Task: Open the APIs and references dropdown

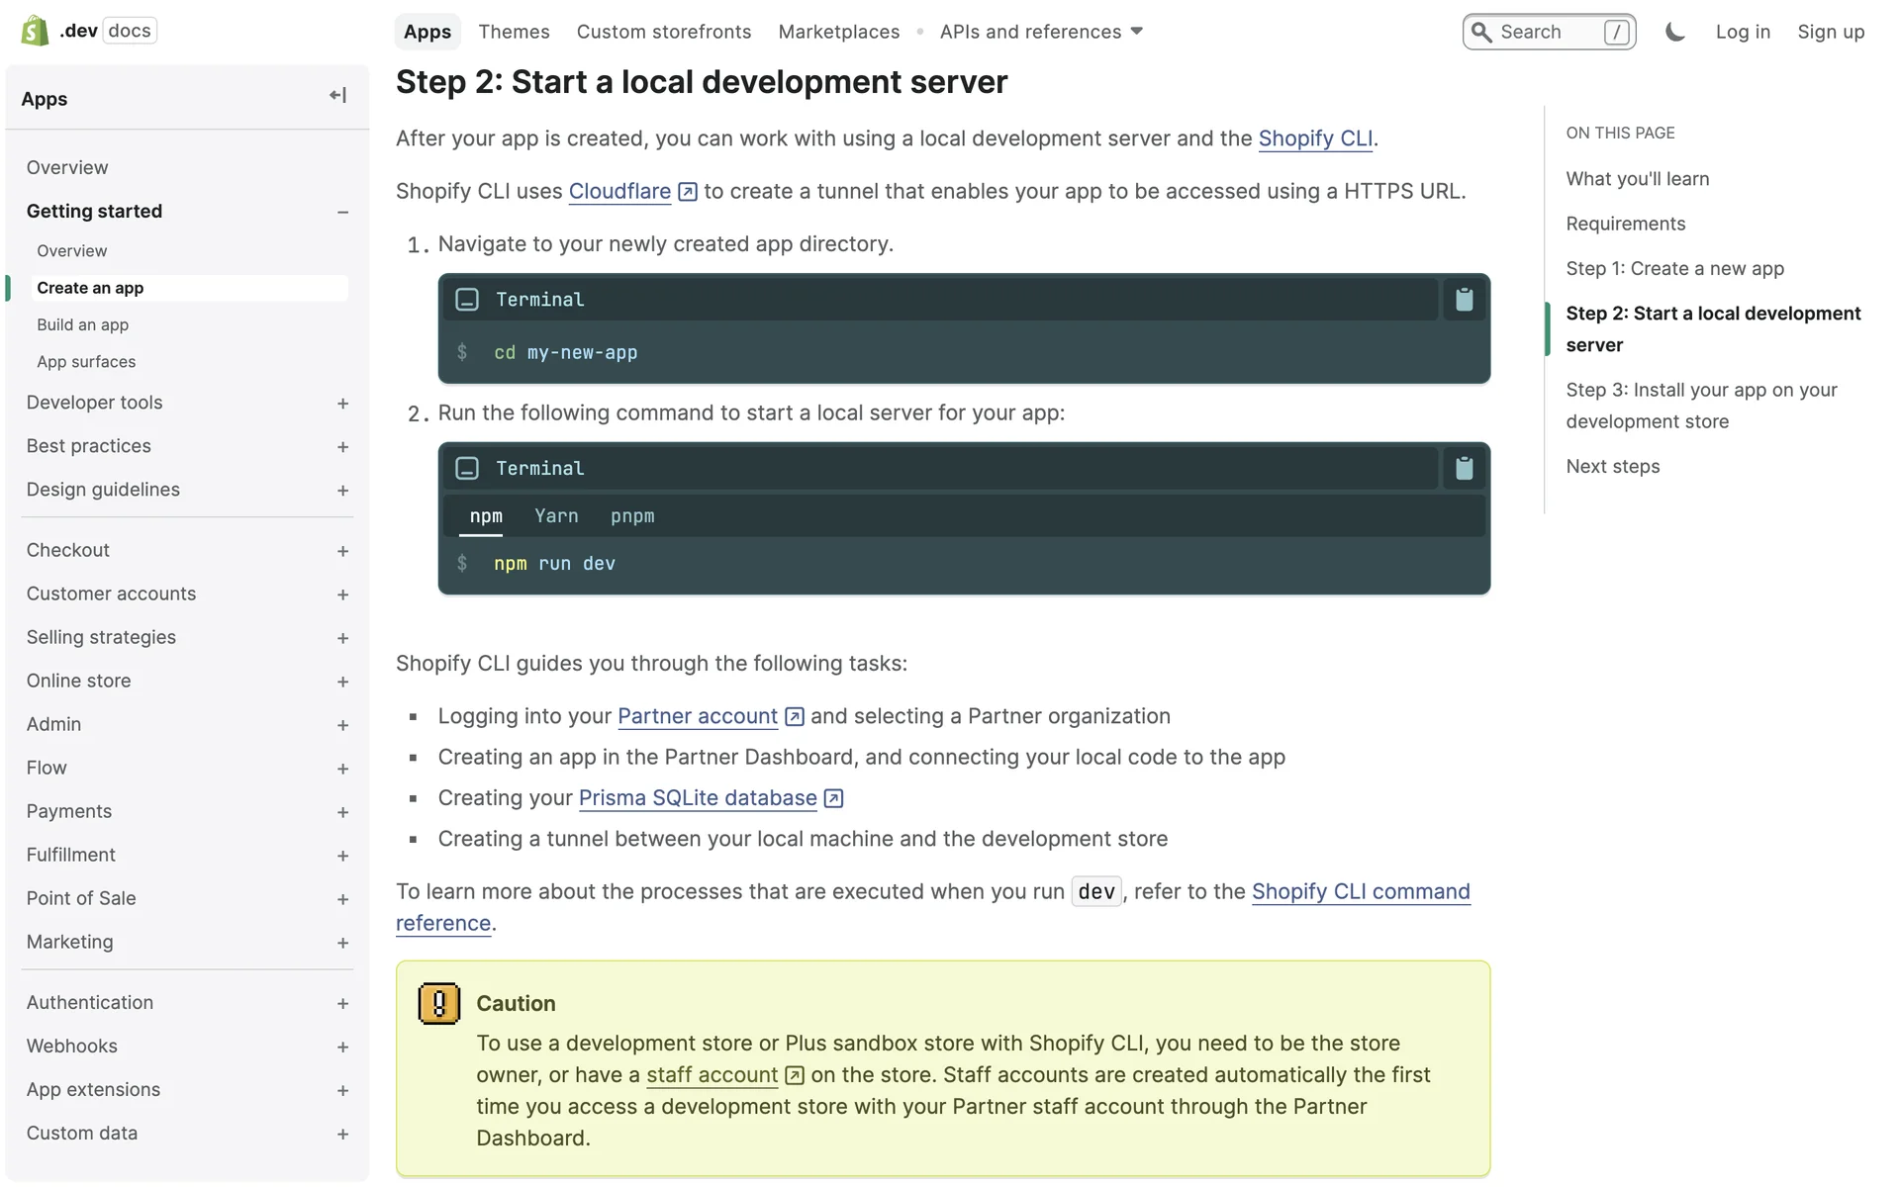Action: [1041, 32]
